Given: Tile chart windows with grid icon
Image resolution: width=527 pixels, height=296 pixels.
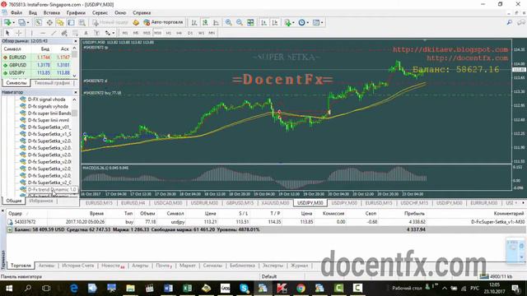Looking at the screenshot, I should (x=250, y=22).
